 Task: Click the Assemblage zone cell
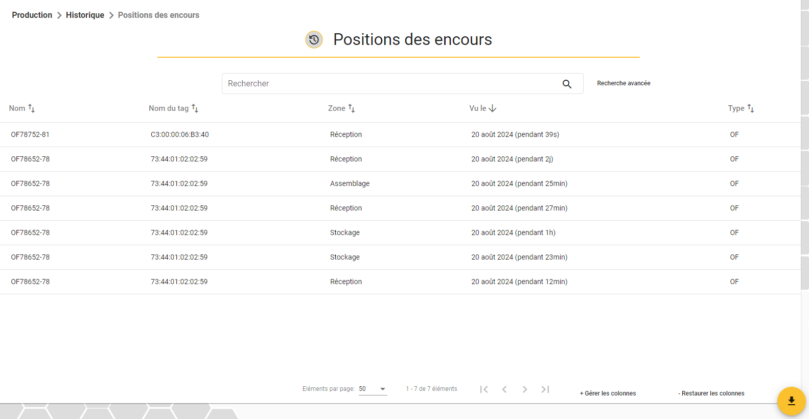tap(350, 184)
